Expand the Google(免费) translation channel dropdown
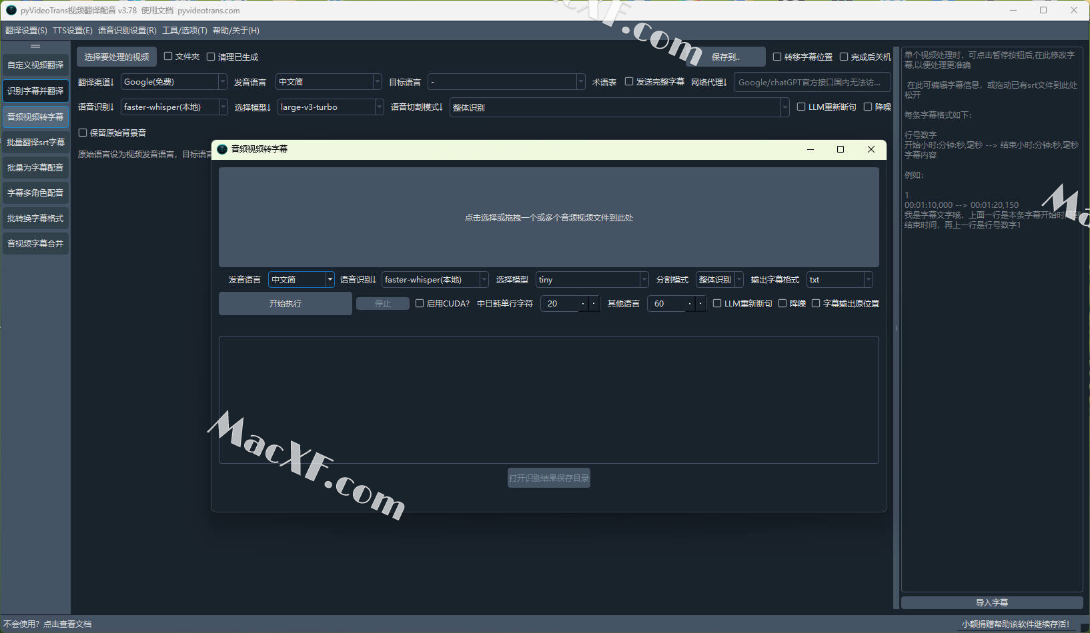This screenshot has width=1090, height=633. point(173,82)
